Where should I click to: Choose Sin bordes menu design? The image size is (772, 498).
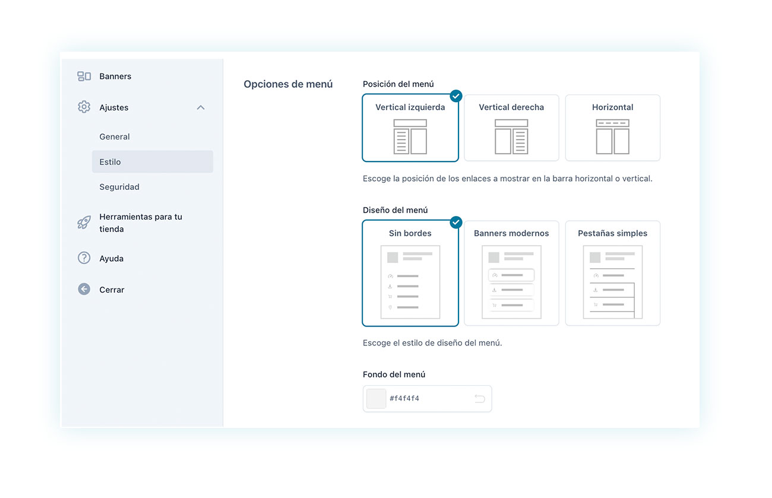tap(410, 273)
